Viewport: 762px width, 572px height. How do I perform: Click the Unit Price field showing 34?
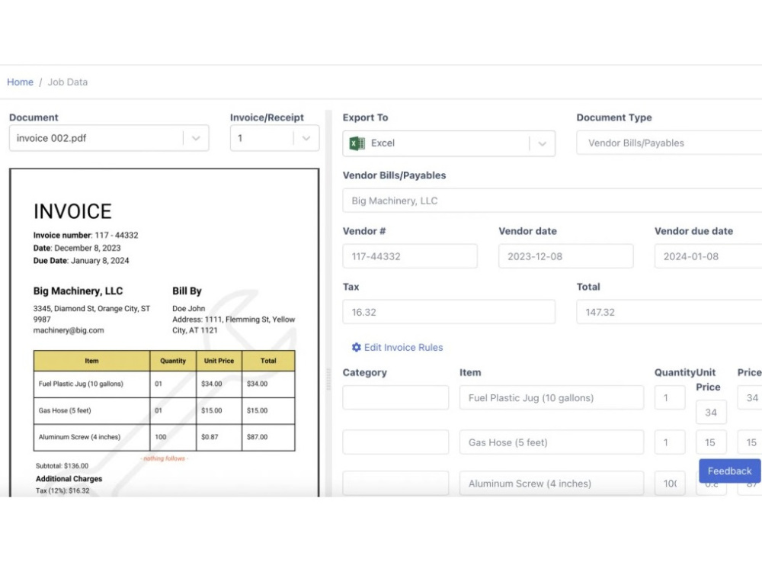point(711,412)
